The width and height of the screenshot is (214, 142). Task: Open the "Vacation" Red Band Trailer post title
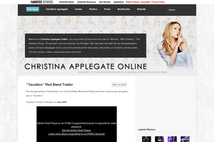50,84
